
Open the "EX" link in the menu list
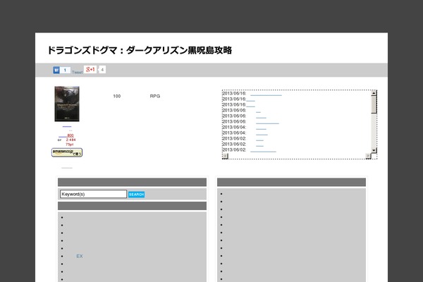80,256
